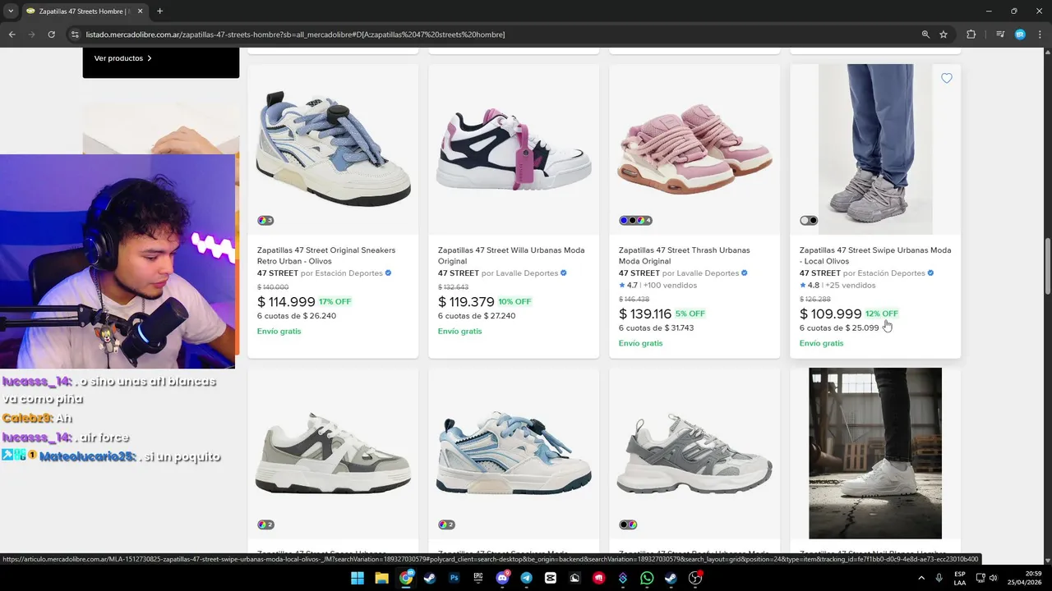Open media controls icon in Chrome toolbar
Image resolution: width=1052 pixels, height=591 pixels.
pyautogui.click(x=1000, y=34)
